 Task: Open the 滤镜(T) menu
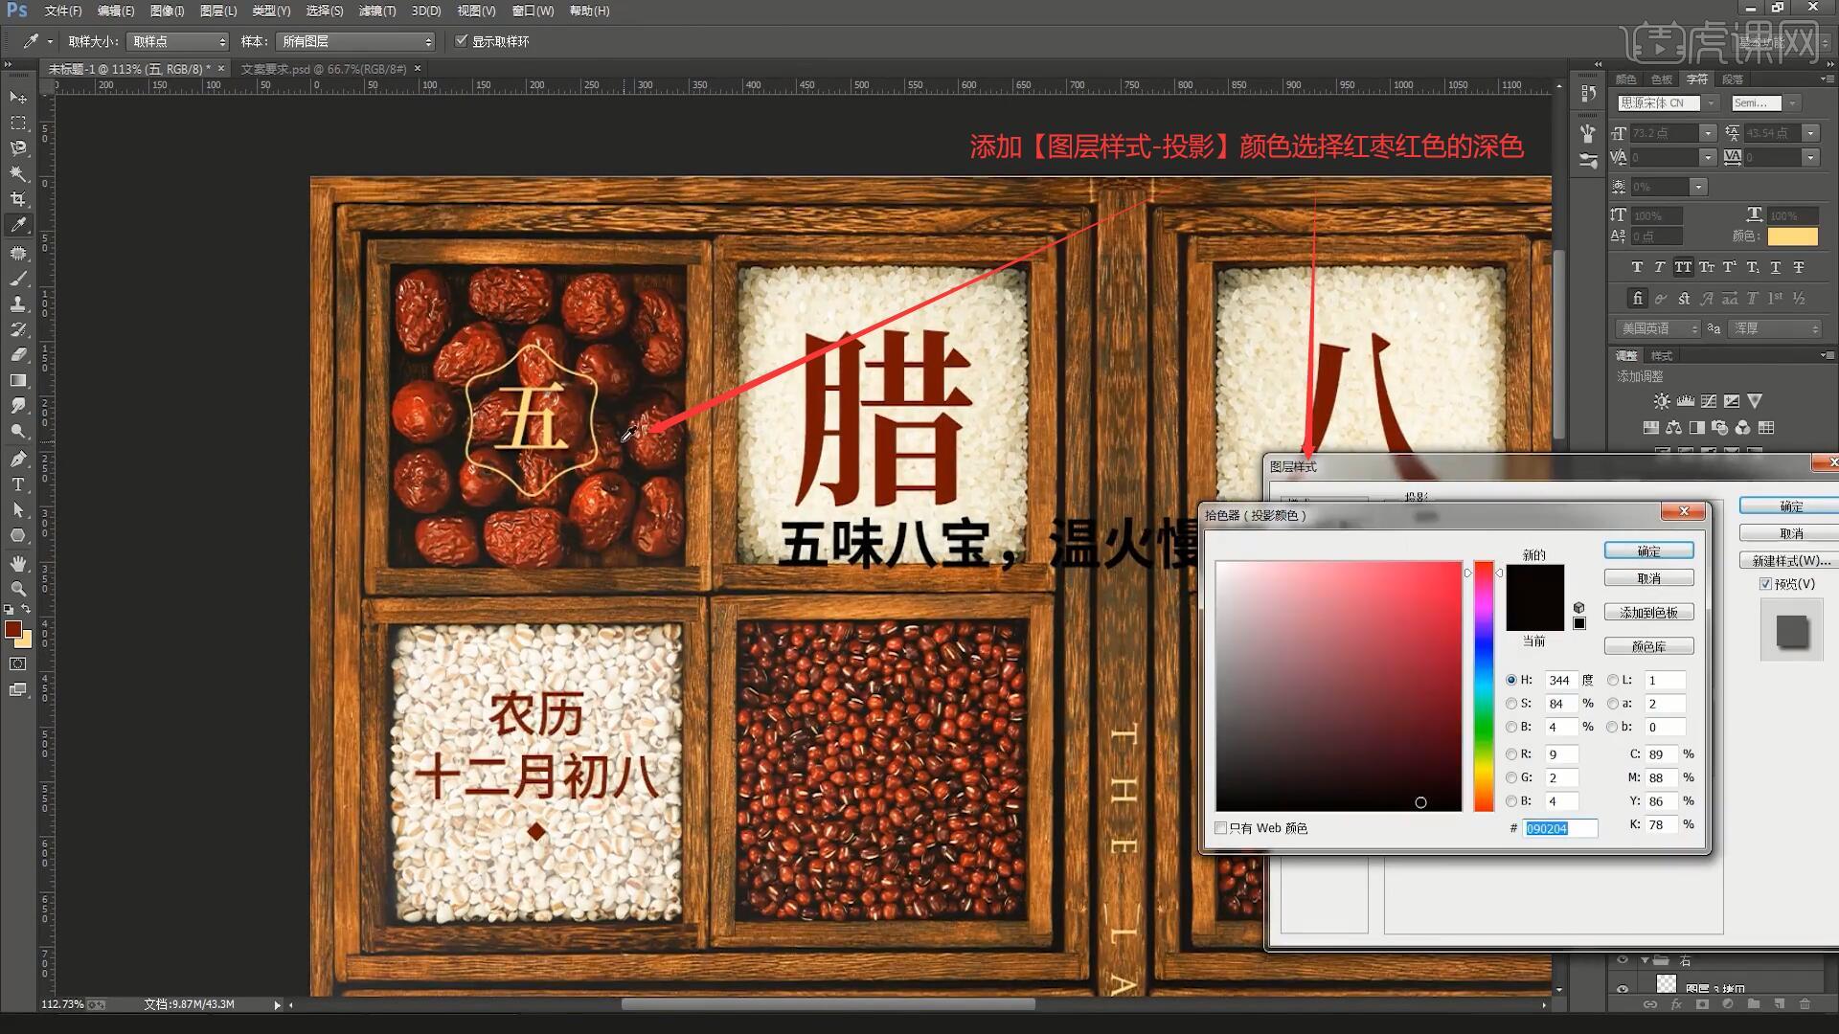(x=376, y=11)
